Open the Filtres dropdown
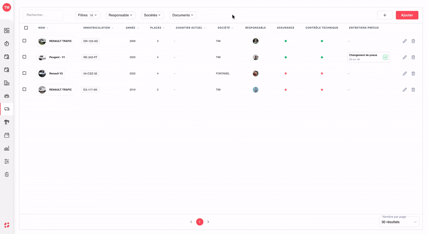428x234 pixels. (x=88, y=15)
